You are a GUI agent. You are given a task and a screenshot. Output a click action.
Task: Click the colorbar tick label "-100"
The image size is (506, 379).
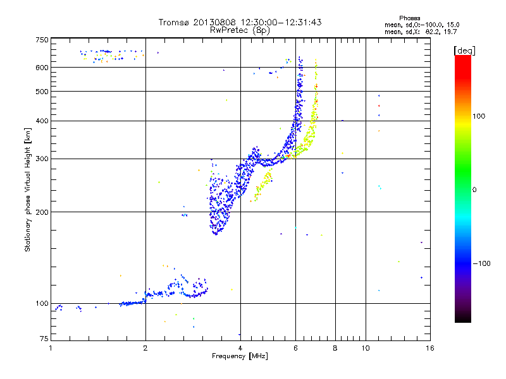tap(481, 263)
